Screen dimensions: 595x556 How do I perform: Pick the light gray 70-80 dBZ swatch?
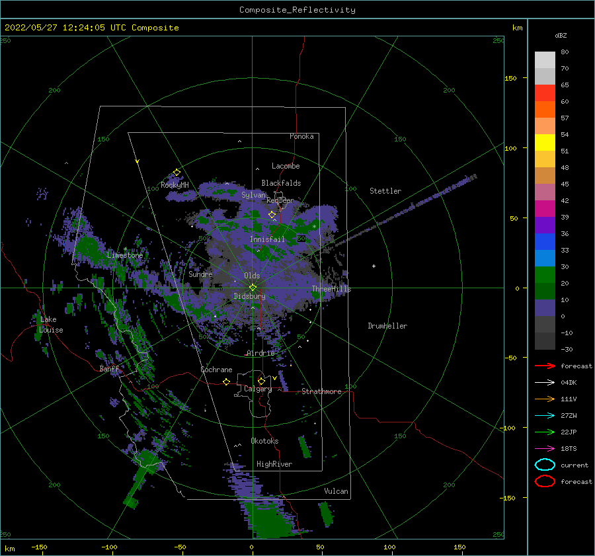pos(545,60)
